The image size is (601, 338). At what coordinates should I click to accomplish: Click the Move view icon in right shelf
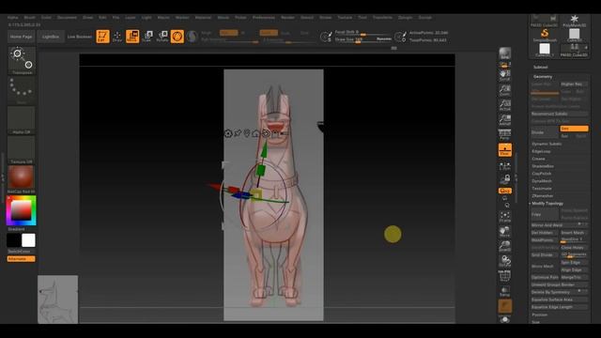pos(505,232)
